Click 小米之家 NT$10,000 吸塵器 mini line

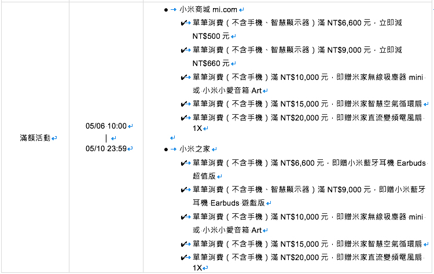(x=308, y=217)
